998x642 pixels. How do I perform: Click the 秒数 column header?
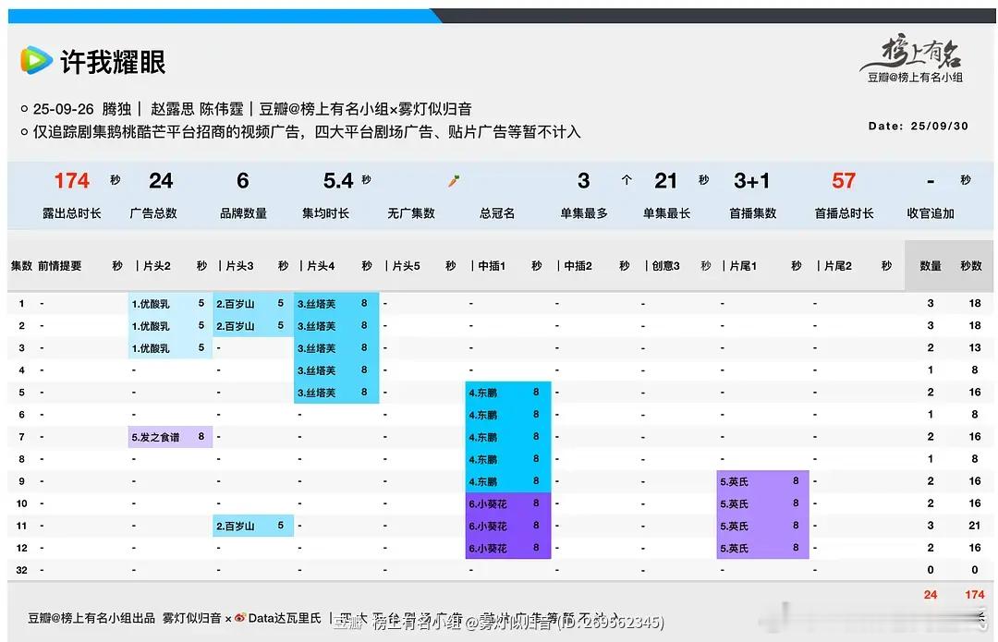(x=971, y=266)
